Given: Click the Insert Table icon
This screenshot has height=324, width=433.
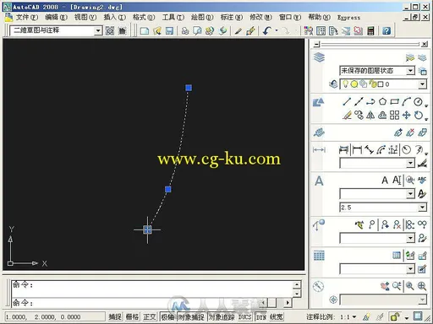Looking at the screenshot, I should (x=397, y=256).
